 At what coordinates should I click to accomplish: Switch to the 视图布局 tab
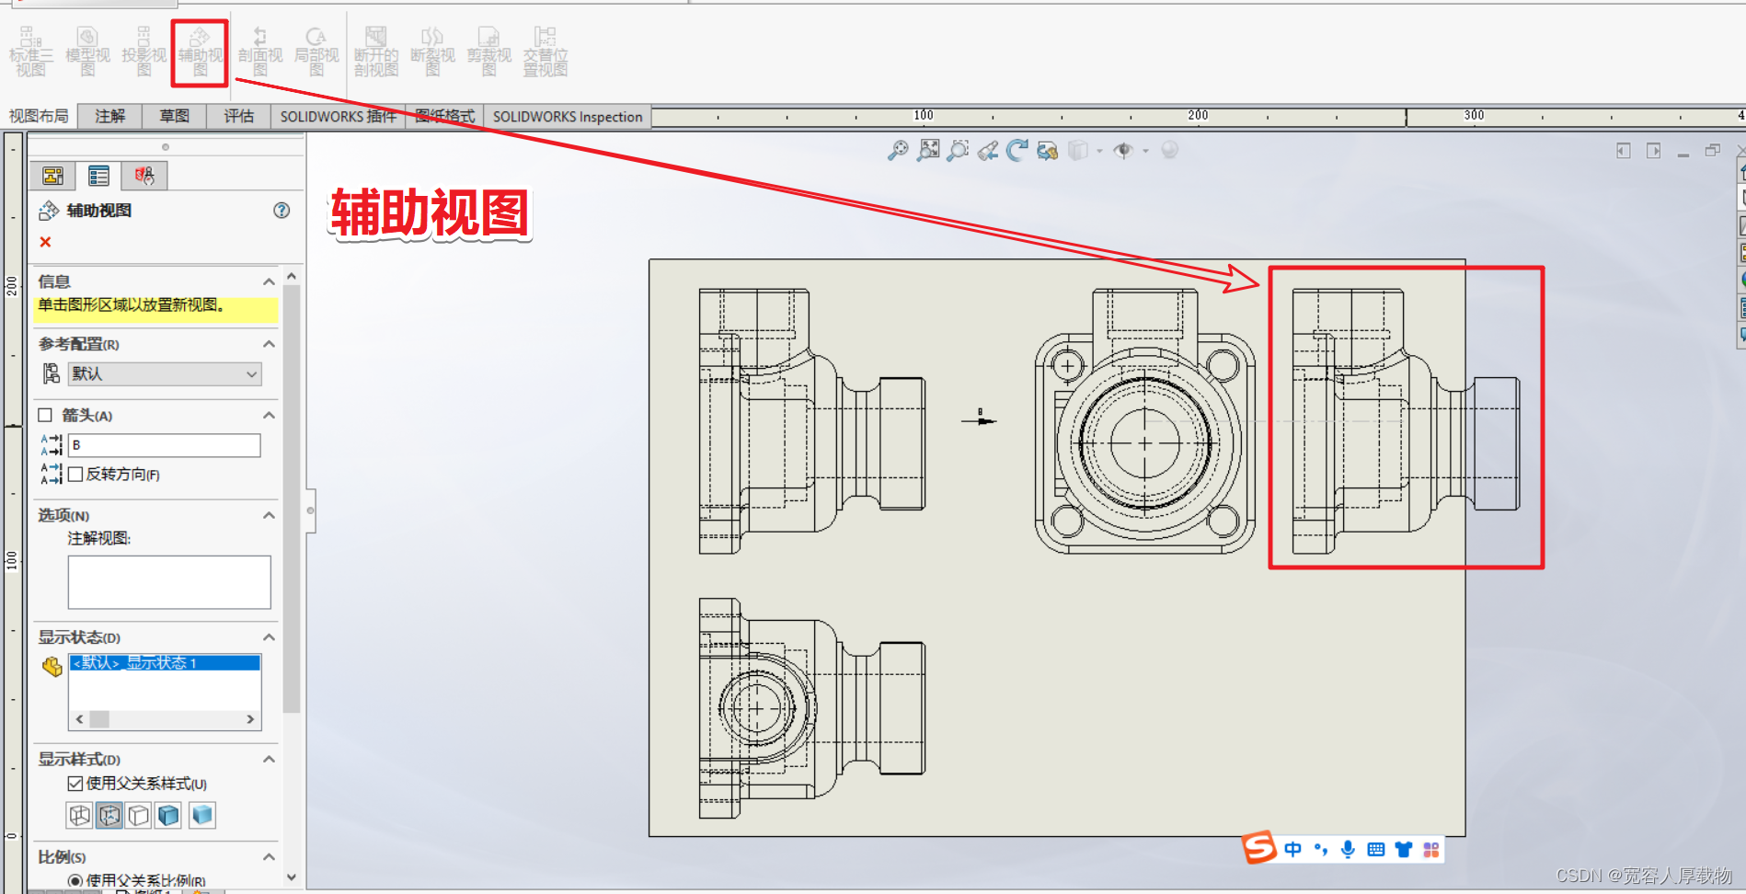(39, 116)
